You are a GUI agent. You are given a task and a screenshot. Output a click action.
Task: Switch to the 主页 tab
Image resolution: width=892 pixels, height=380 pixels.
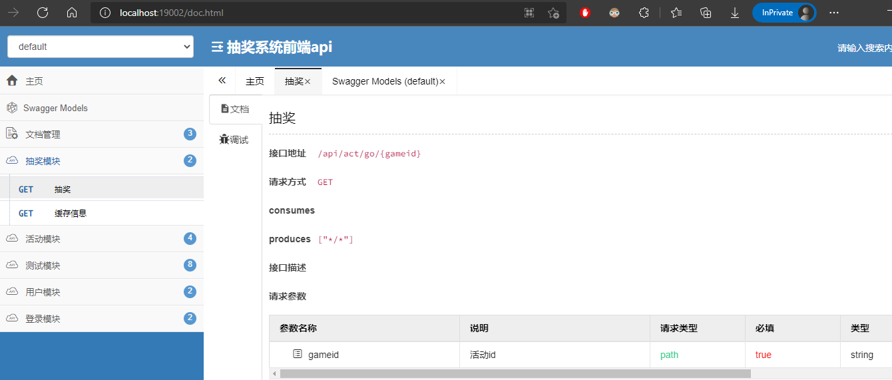point(255,81)
